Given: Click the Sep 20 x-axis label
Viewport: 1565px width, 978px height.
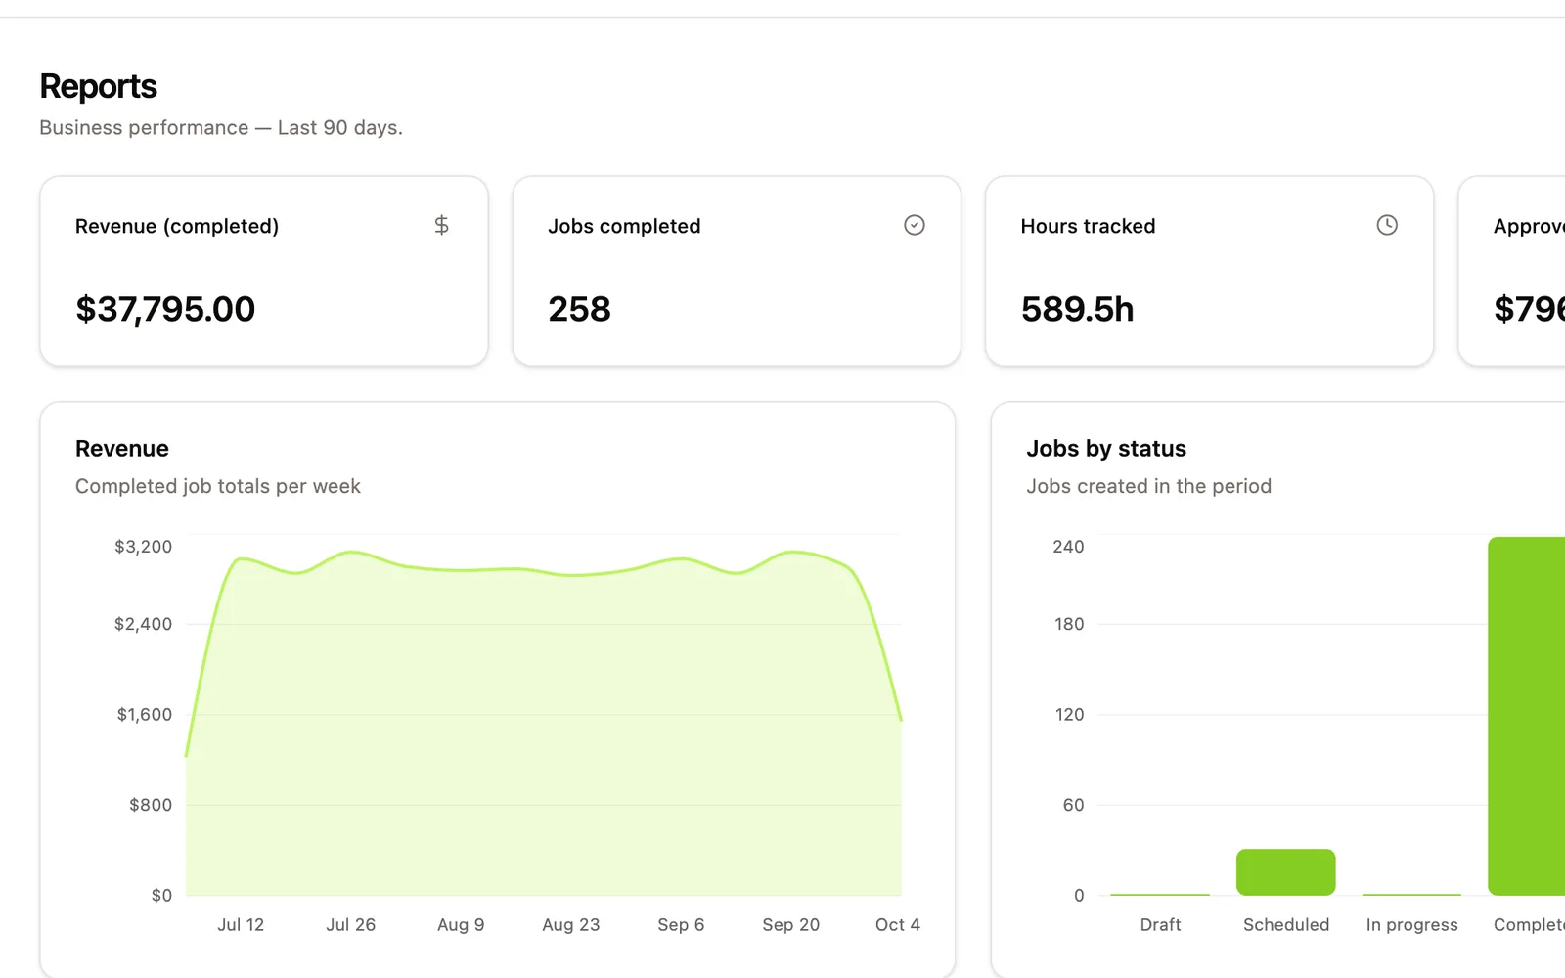Looking at the screenshot, I should point(791,925).
